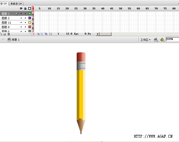Click the pencil drawing on the stage
Image resolution: width=179 pixels, height=142 pixels.
click(81, 93)
